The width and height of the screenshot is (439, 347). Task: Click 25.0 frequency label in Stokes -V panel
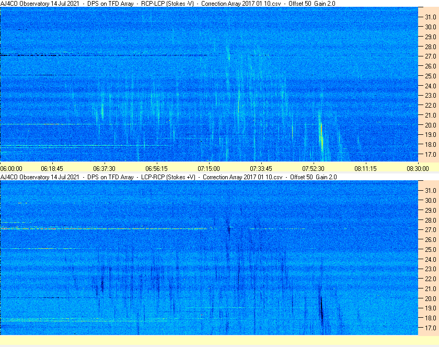(x=431, y=76)
